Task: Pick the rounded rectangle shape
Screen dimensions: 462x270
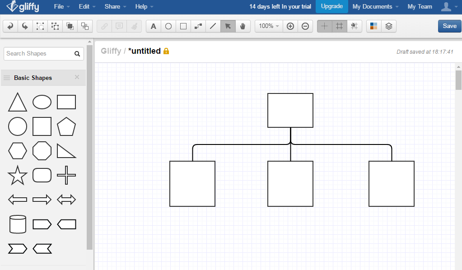Action: pos(42,175)
